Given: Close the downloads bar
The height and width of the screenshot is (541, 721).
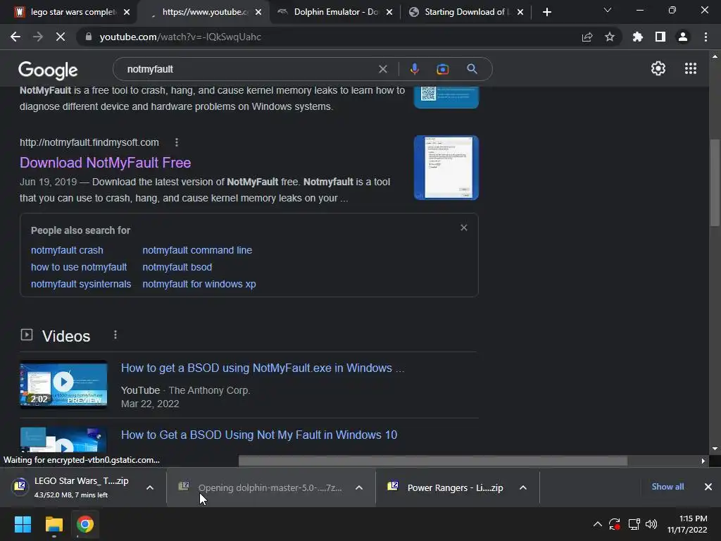Looking at the screenshot, I should tap(708, 487).
